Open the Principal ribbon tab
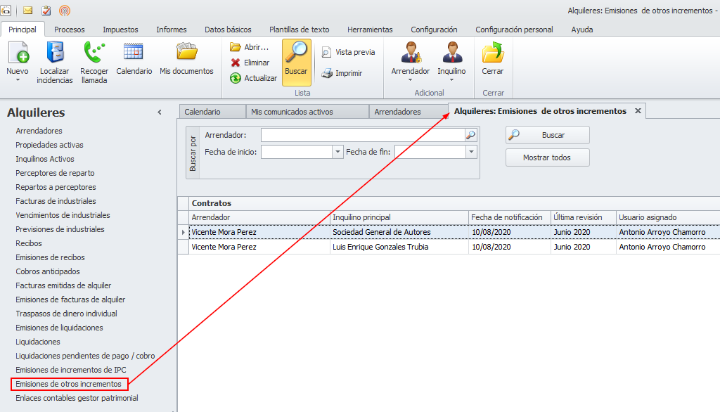Viewport: 720px width, 412px height. tap(22, 30)
